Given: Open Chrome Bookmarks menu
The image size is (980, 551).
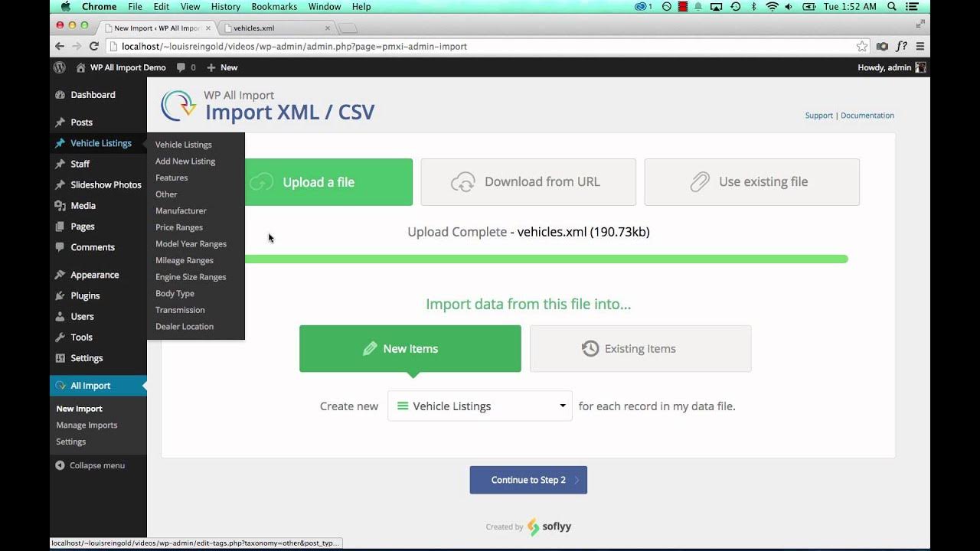Looking at the screenshot, I should (x=274, y=6).
